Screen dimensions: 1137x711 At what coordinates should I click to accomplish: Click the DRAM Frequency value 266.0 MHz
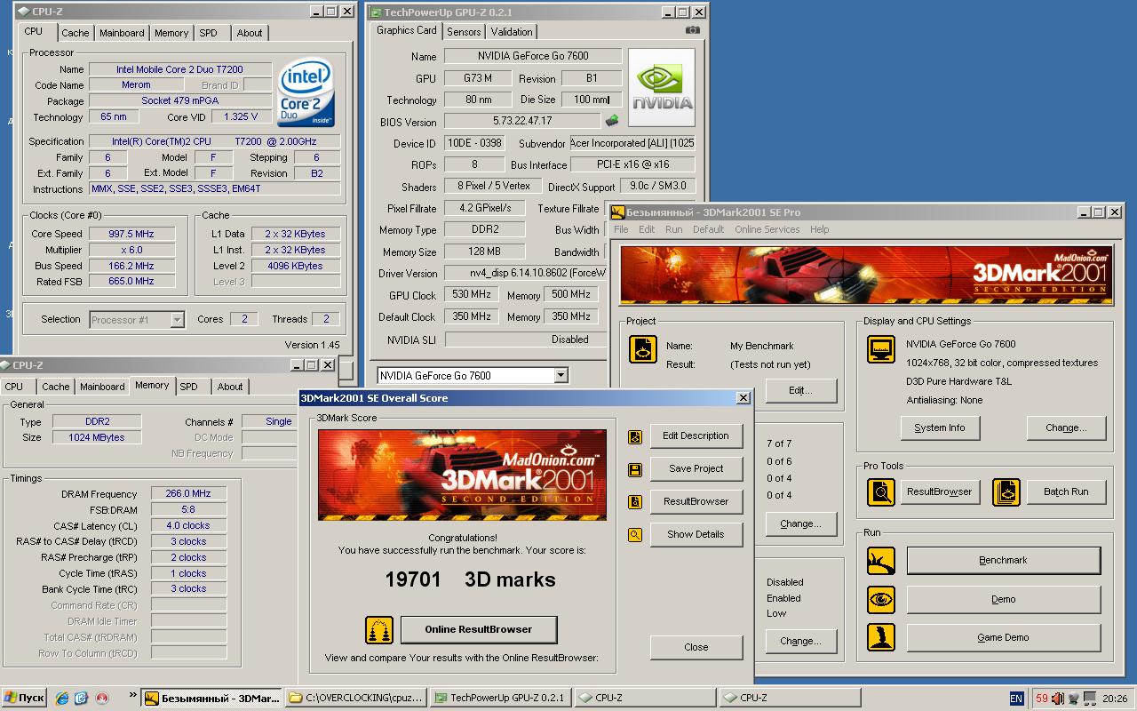[x=187, y=494]
